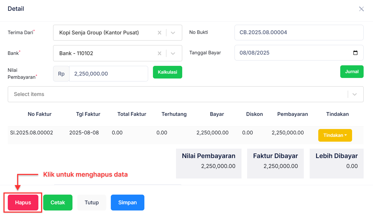Open the Tanggal Bayar calendar picker icon
Image resolution: width=373 pixels, height=218 pixels.
coord(355,53)
